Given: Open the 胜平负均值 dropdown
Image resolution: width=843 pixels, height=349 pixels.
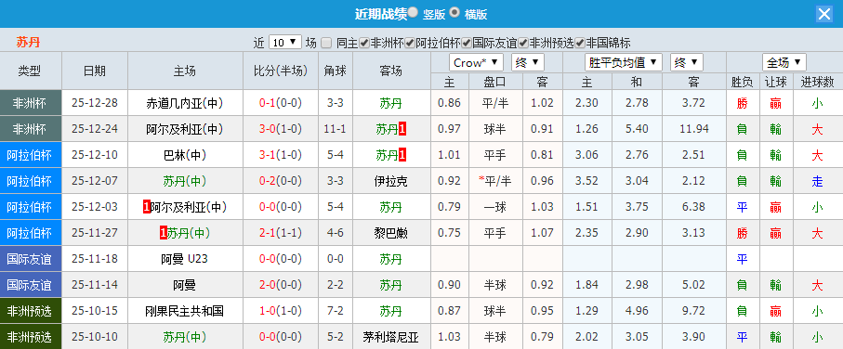Looking at the screenshot, I should [x=623, y=62].
